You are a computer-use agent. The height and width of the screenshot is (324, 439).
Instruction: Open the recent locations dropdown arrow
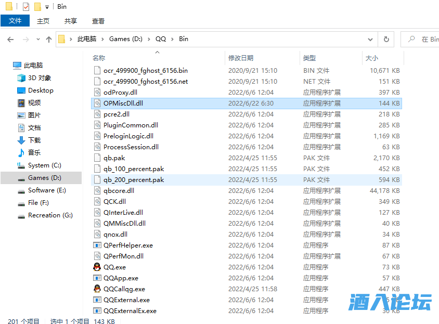point(38,40)
